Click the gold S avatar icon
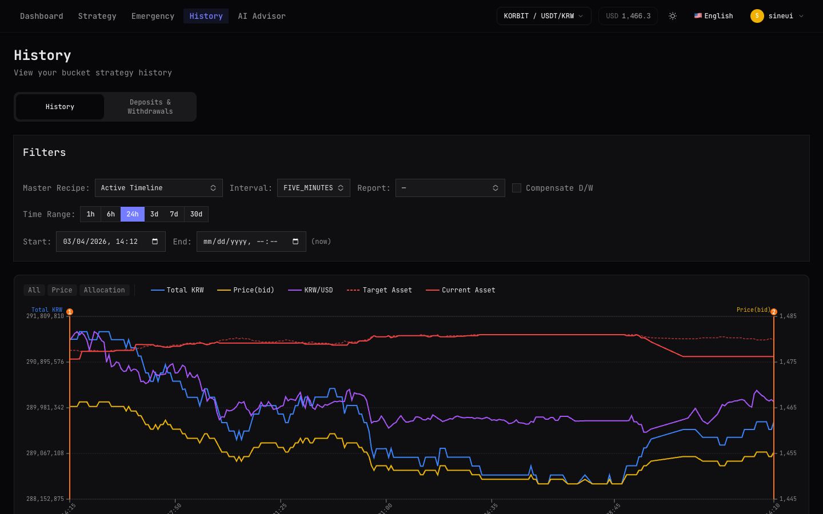Image resolution: width=823 pixels, height=514 pixels. coord(757,16)
